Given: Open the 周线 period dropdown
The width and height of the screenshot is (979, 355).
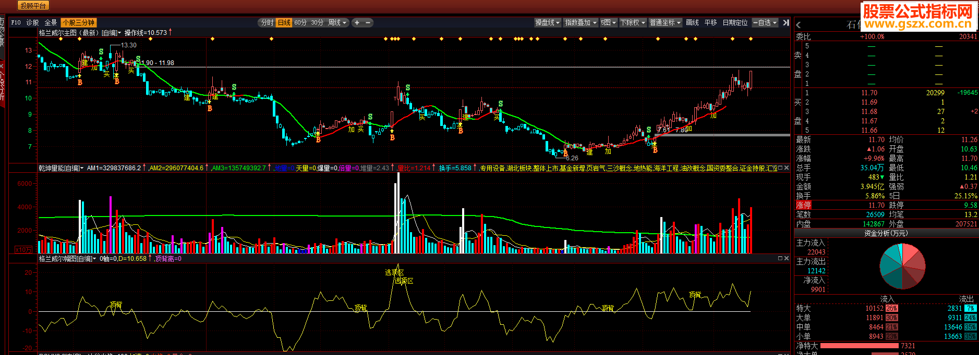Looking at the screenshot, I should point(337,22).
